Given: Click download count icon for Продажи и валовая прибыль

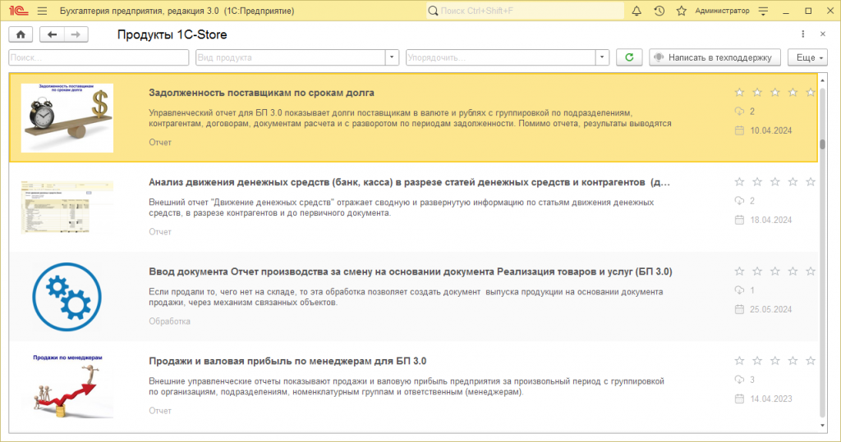Looking at the screenshot, I should [x=739, y=380].
